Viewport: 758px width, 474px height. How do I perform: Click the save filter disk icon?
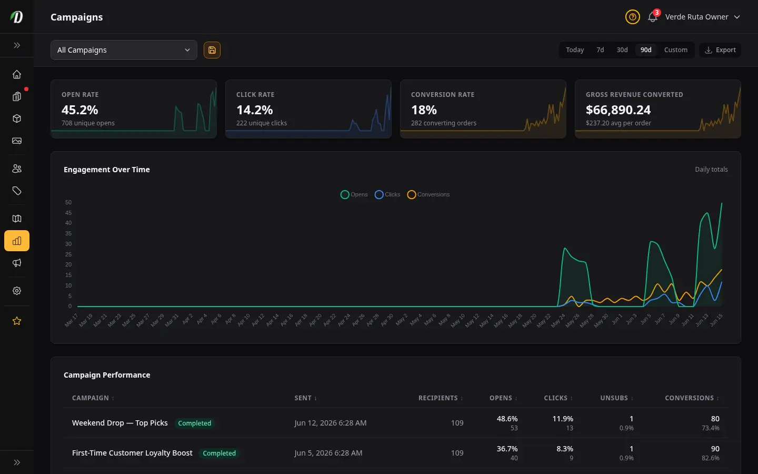212,50
